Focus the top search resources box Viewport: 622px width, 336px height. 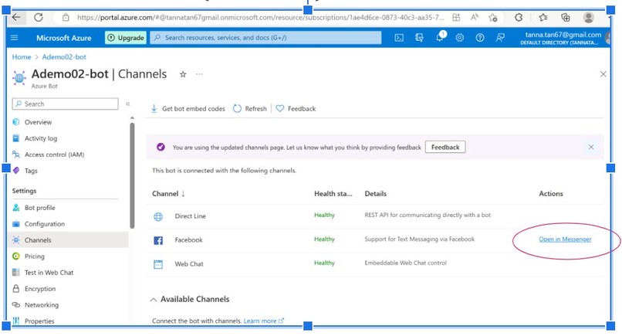265,38
